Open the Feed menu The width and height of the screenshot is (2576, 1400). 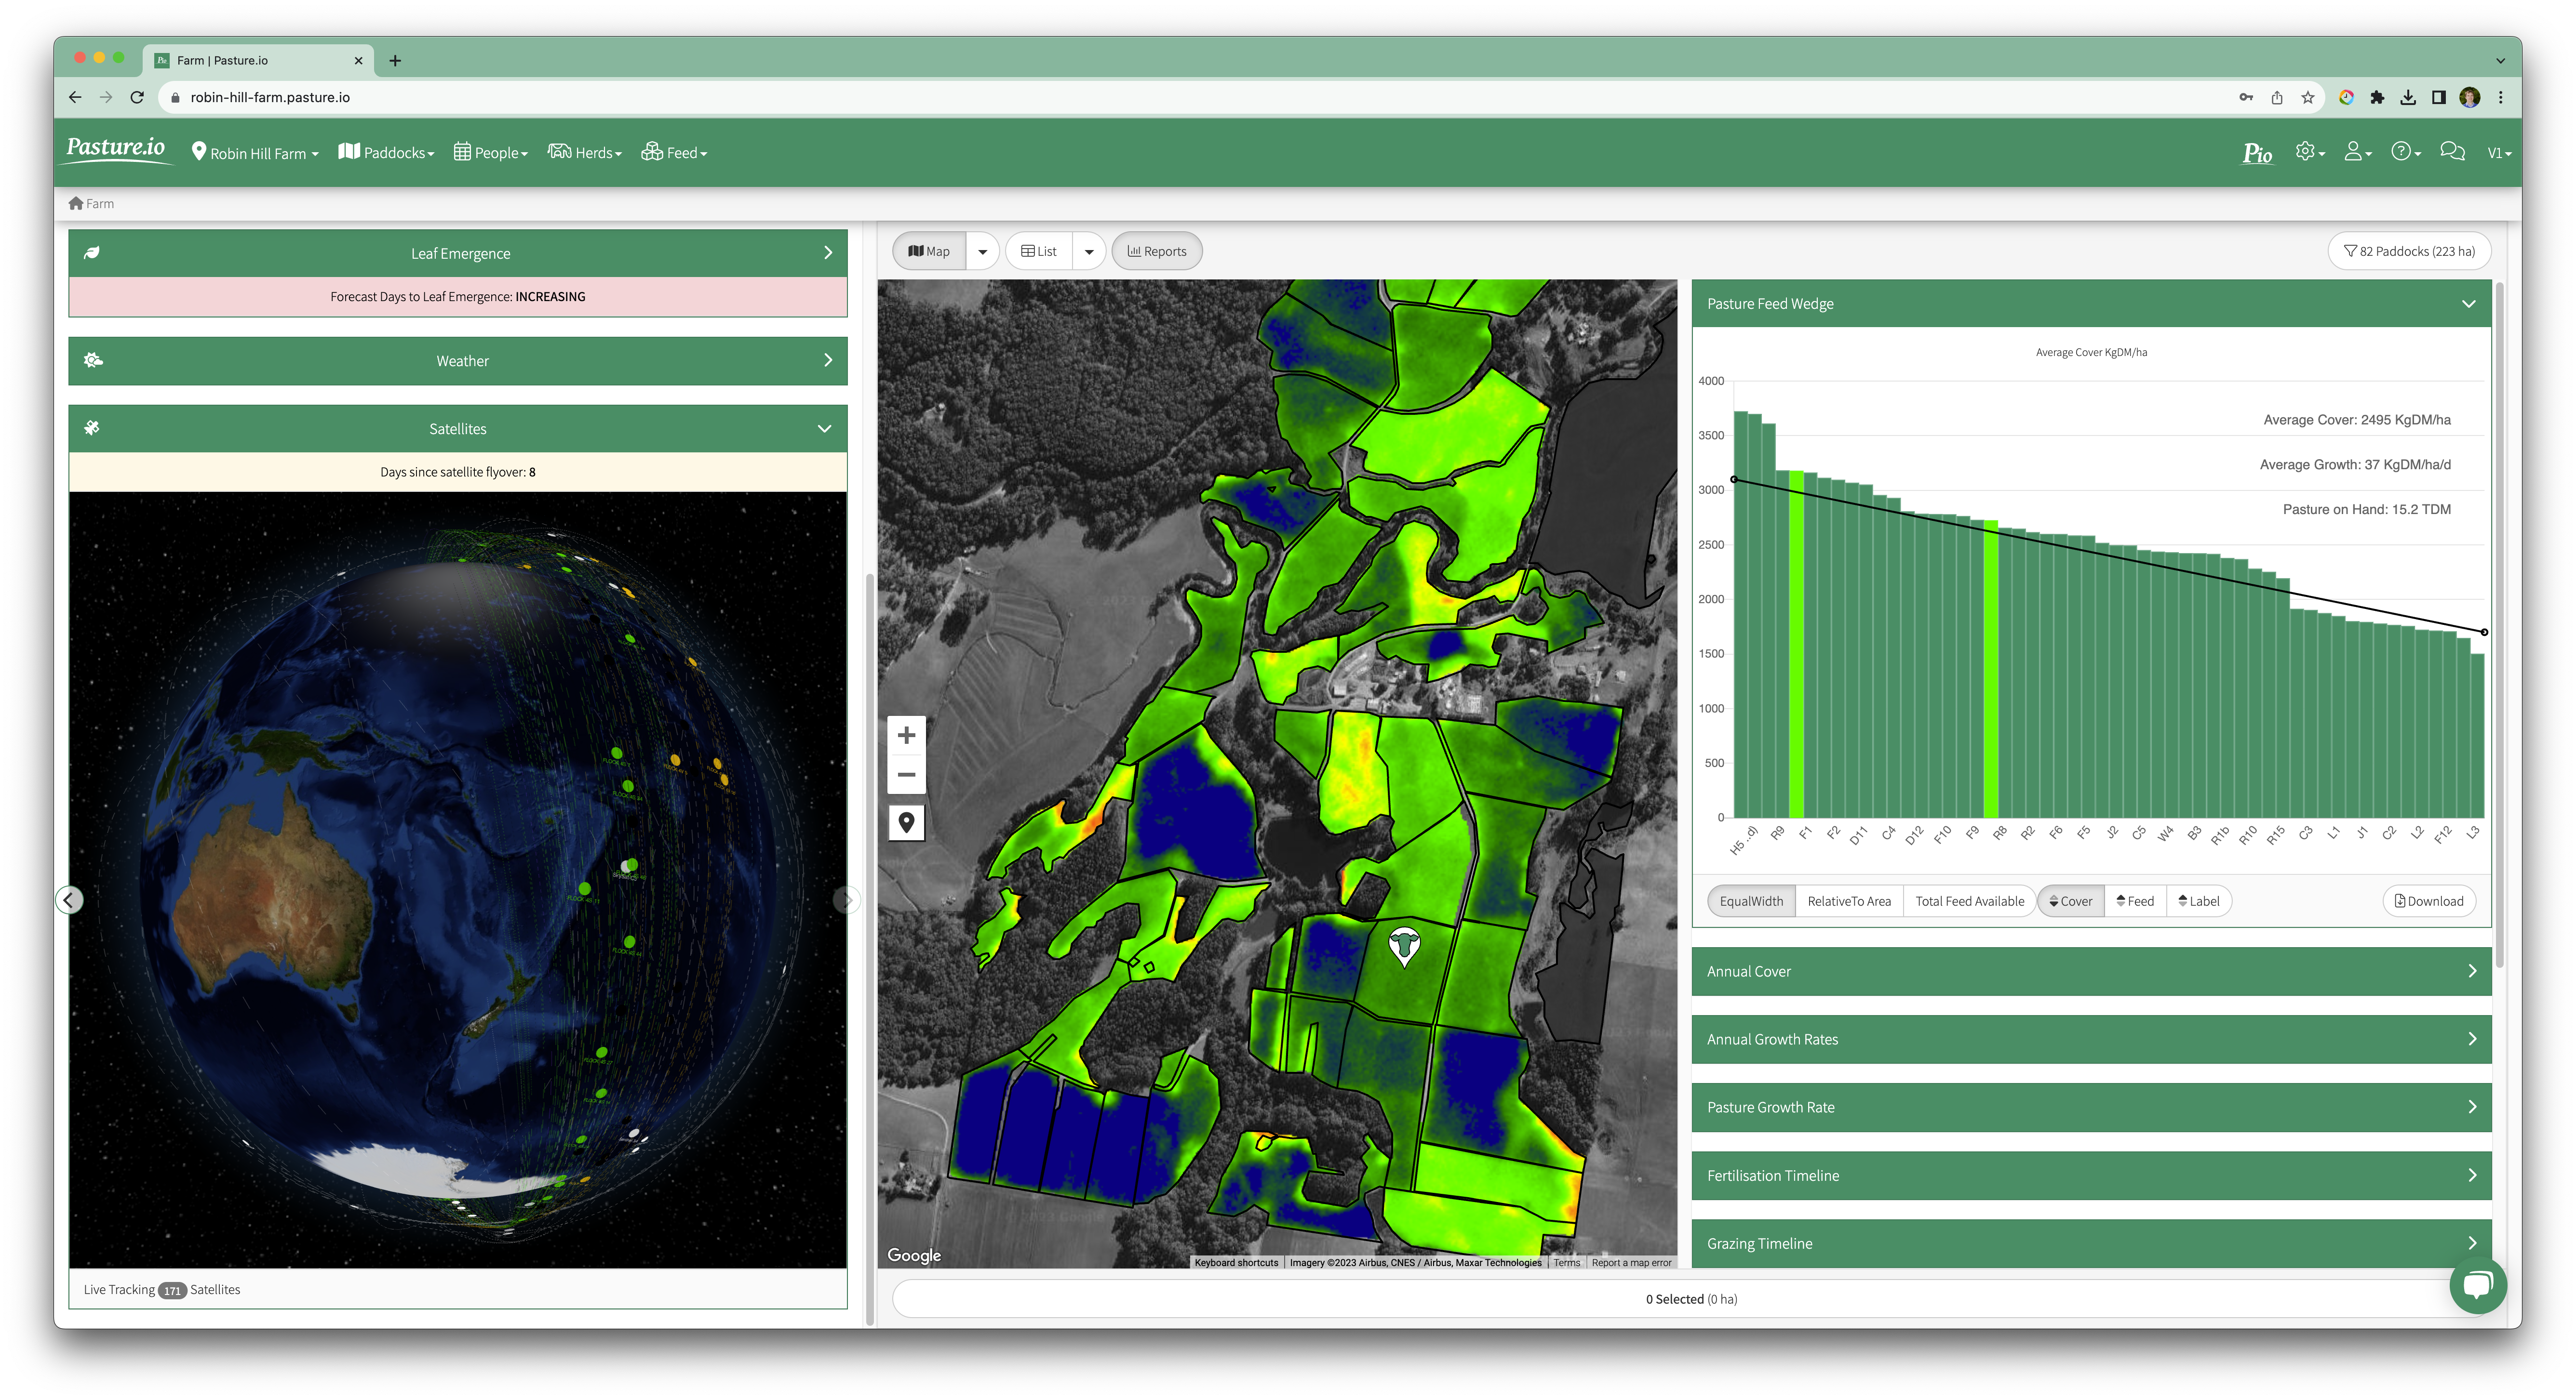pyautogui.click(x=674, y=153)
